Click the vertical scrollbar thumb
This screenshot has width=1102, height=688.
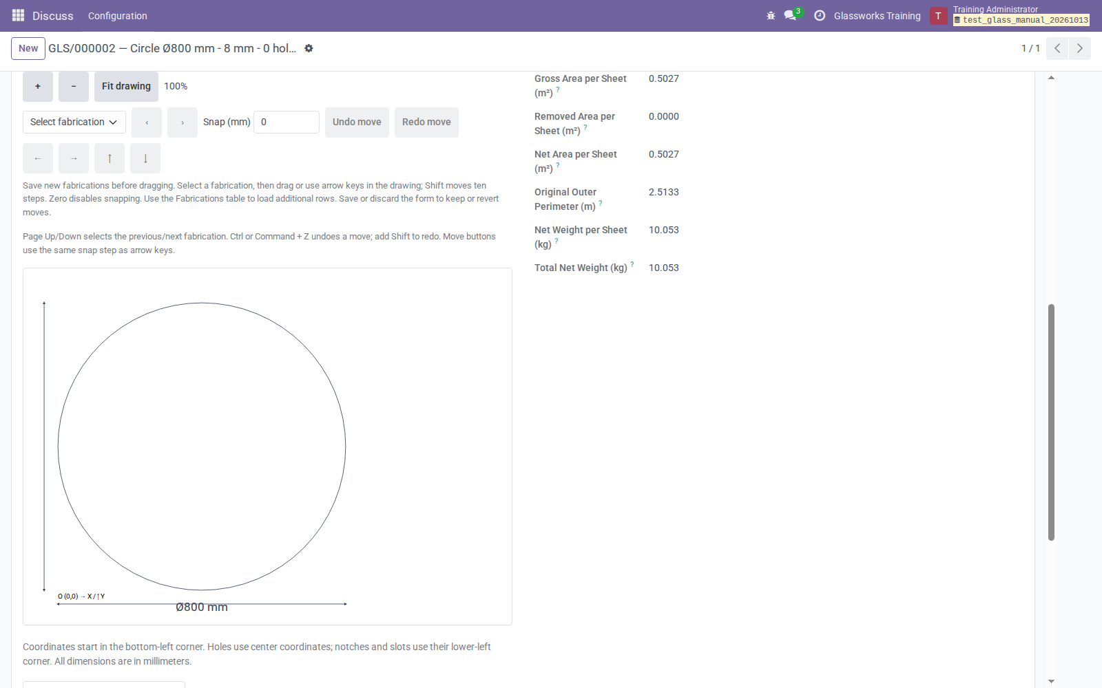pos(1051,422)
